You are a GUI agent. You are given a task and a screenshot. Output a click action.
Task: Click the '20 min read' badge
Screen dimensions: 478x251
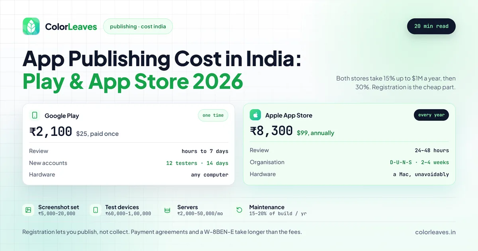[x=431, y=26]
